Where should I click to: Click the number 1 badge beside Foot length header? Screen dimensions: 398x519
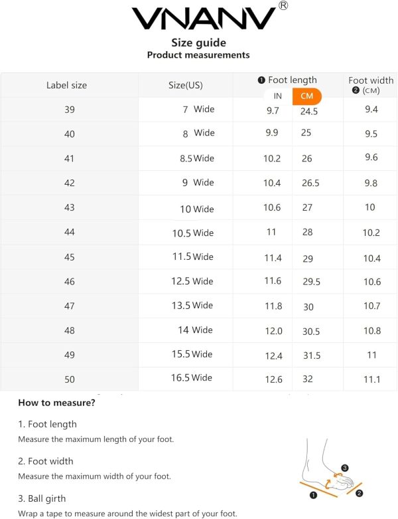tap(261, 80)
